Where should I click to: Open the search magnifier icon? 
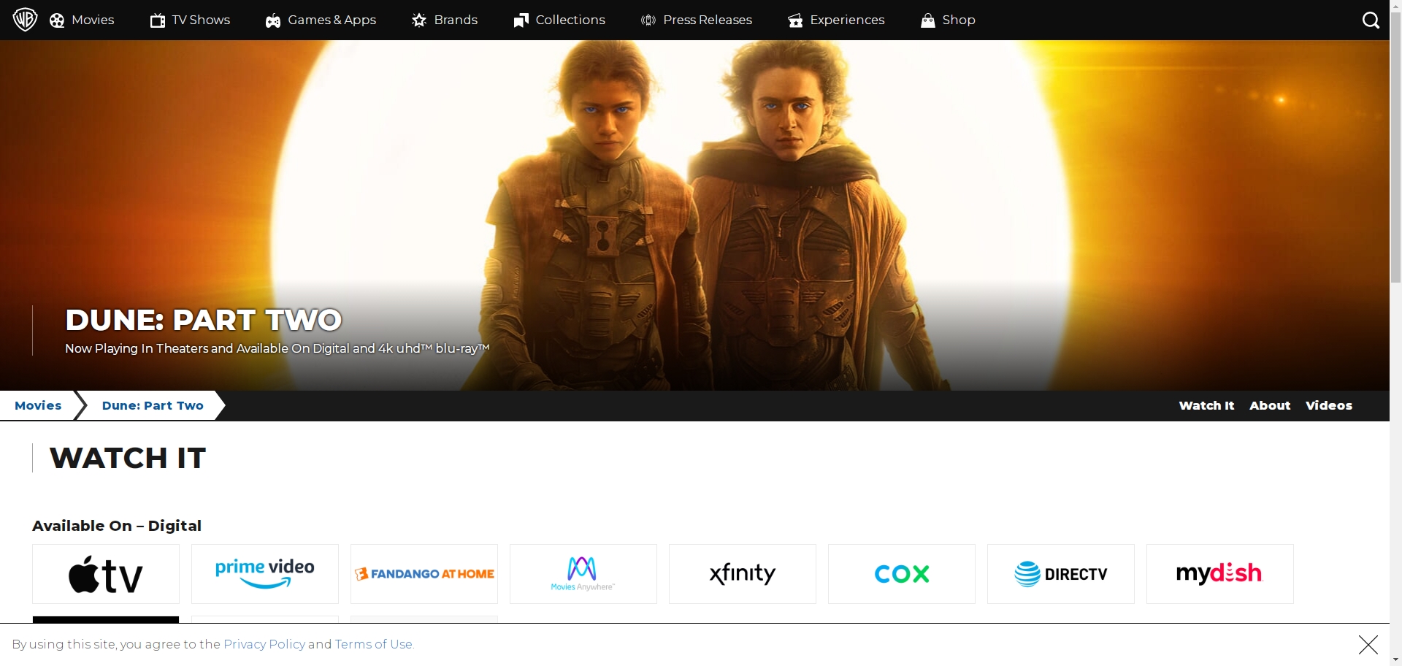[x=1371, y=20]
